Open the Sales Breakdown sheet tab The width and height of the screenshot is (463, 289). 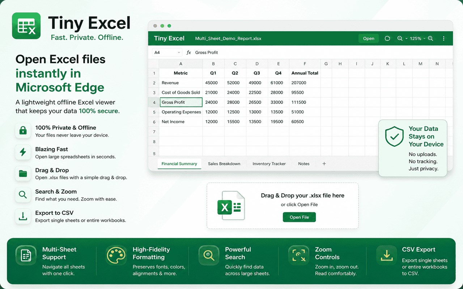(x=224, y=164)
